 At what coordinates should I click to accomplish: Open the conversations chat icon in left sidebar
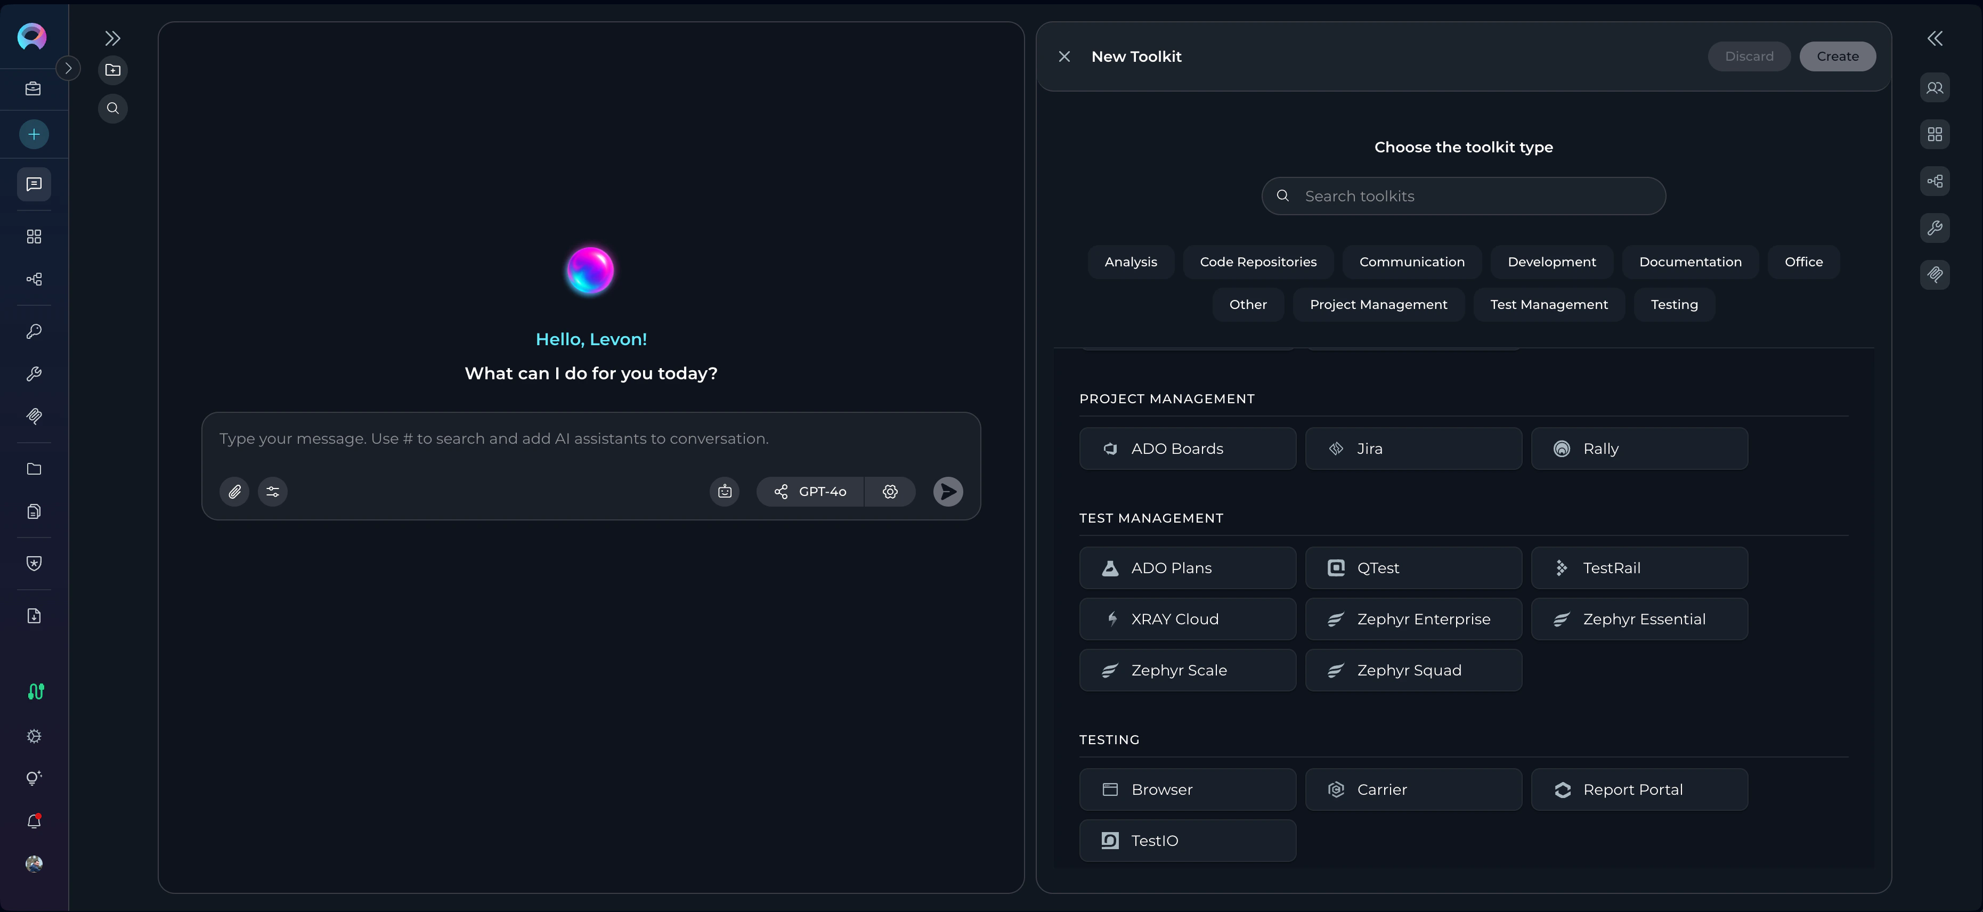[x=34, y=184]
